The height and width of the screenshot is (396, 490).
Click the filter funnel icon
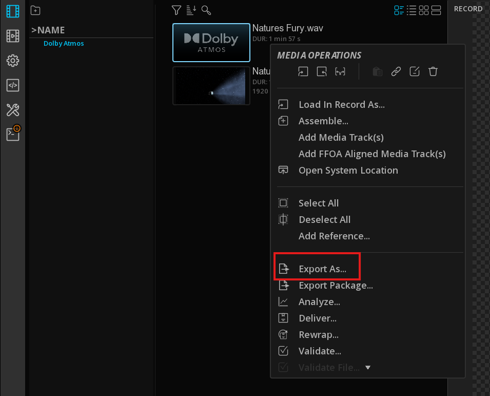[177, 10]
